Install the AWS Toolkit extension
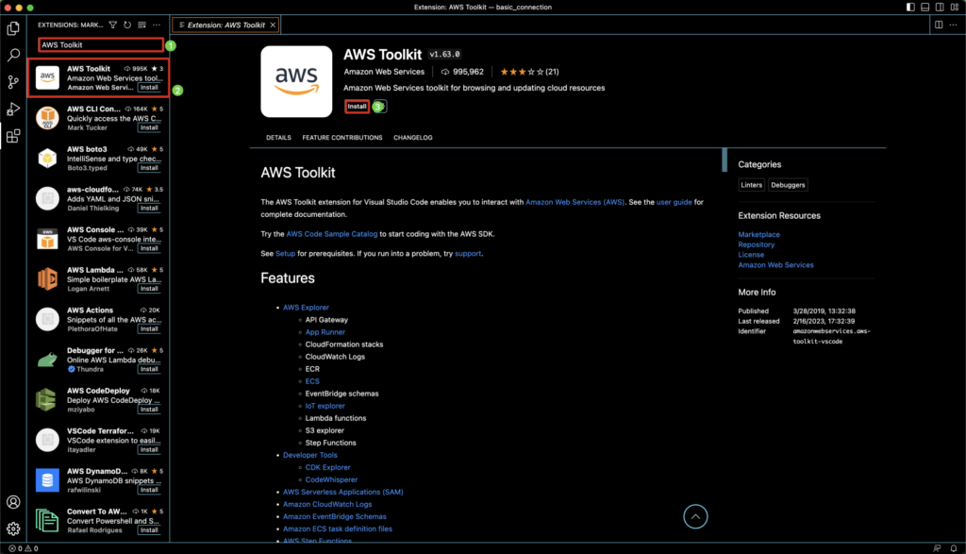 357,107
